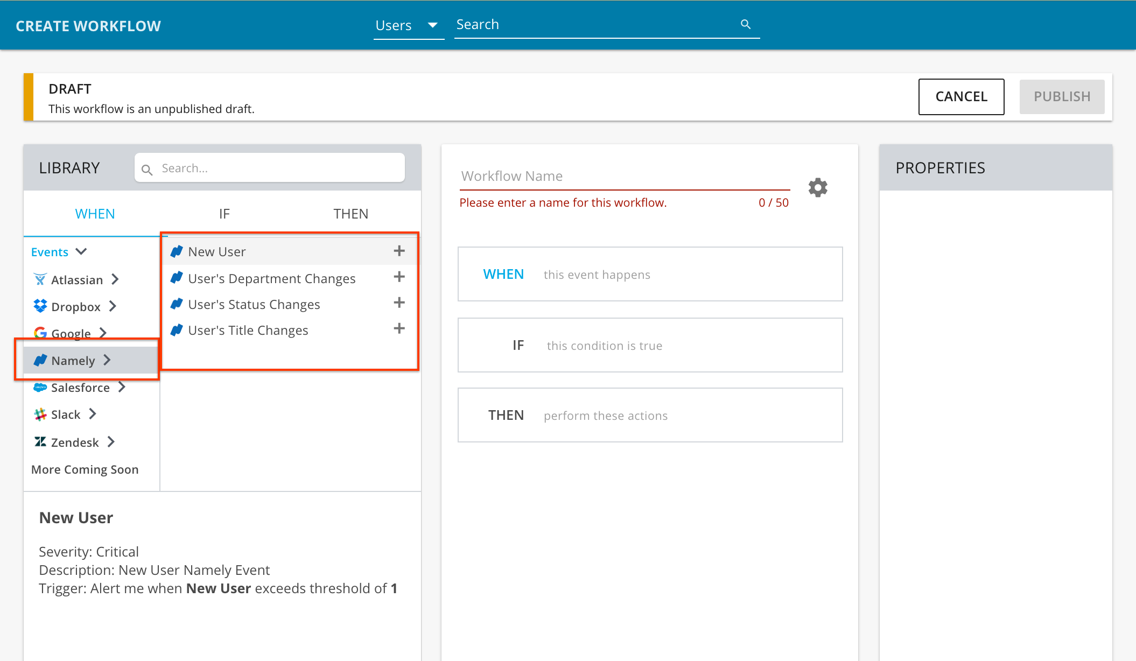Click the Slack logo icon
This screenshot has width=1136, height=661.
tap(40, 414)
